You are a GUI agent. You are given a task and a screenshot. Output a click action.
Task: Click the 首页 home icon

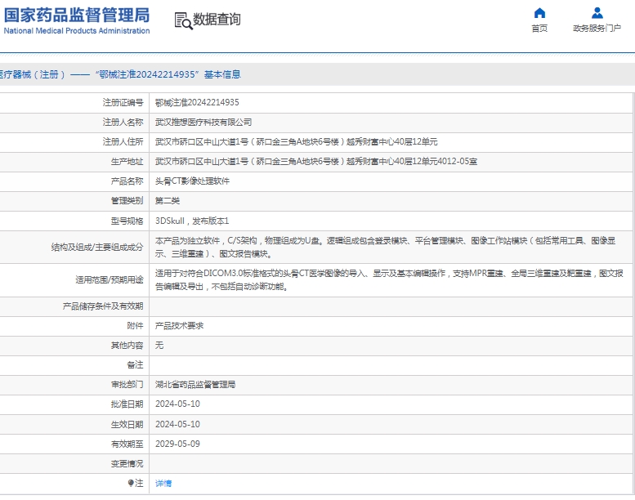pos(539,13)
